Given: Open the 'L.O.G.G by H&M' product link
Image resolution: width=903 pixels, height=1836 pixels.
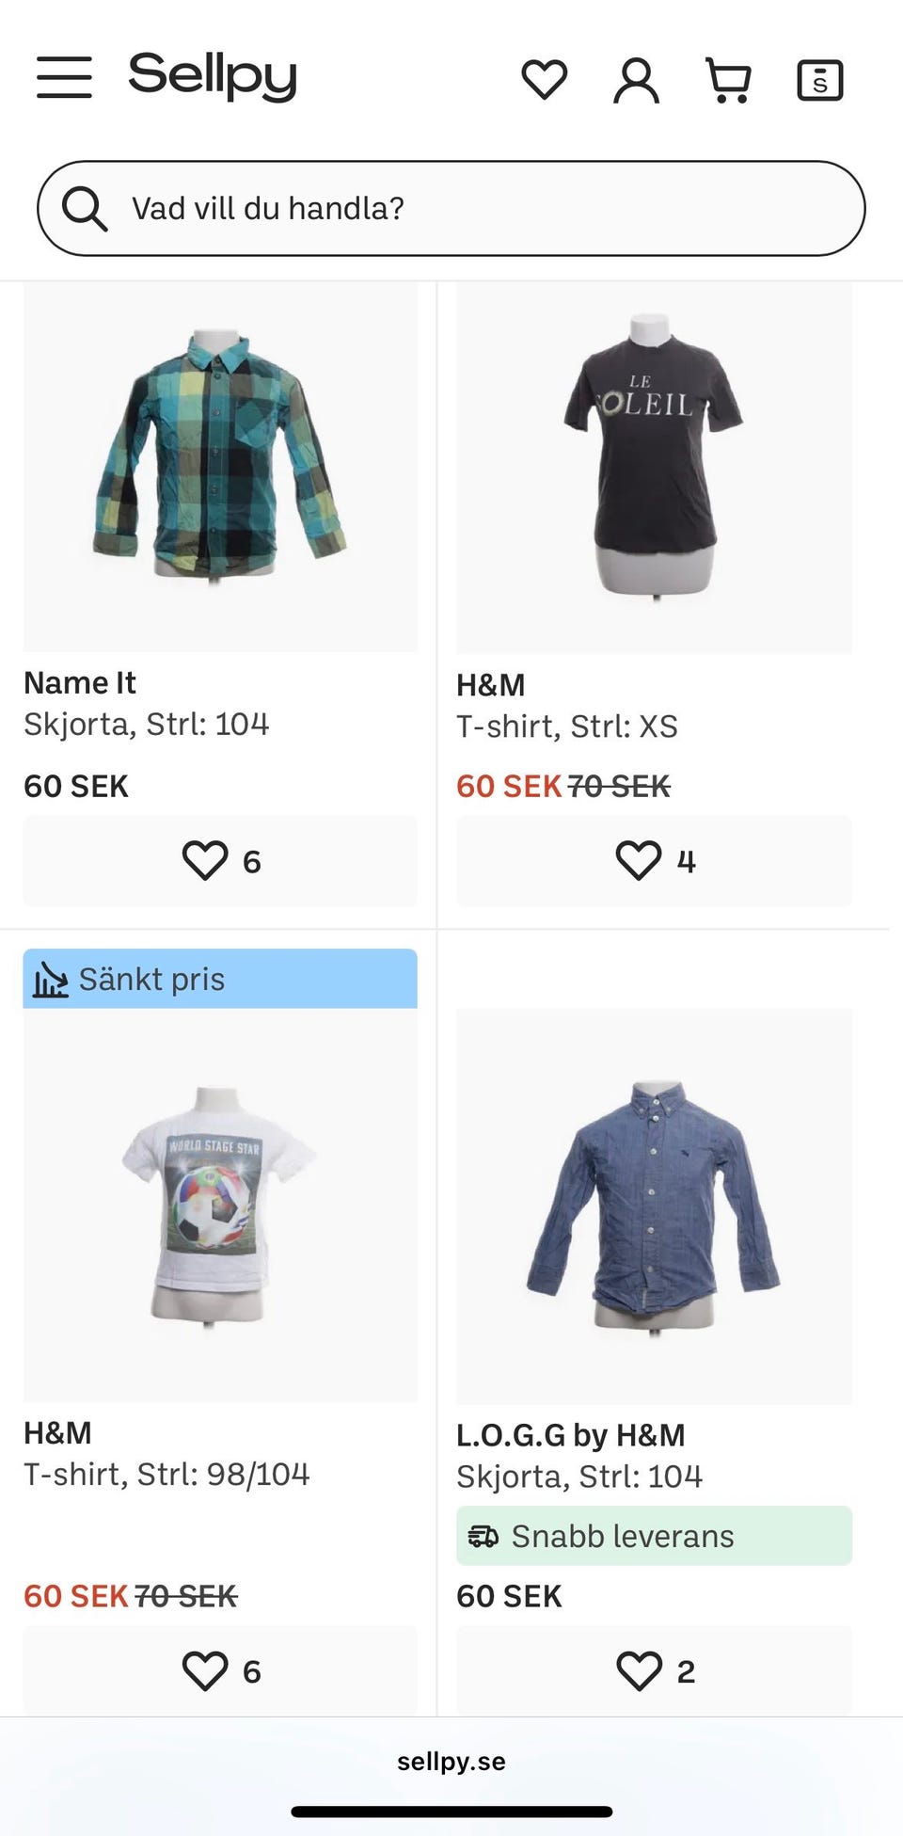Looking at the screenshot, I should (x=570, y=1435).
